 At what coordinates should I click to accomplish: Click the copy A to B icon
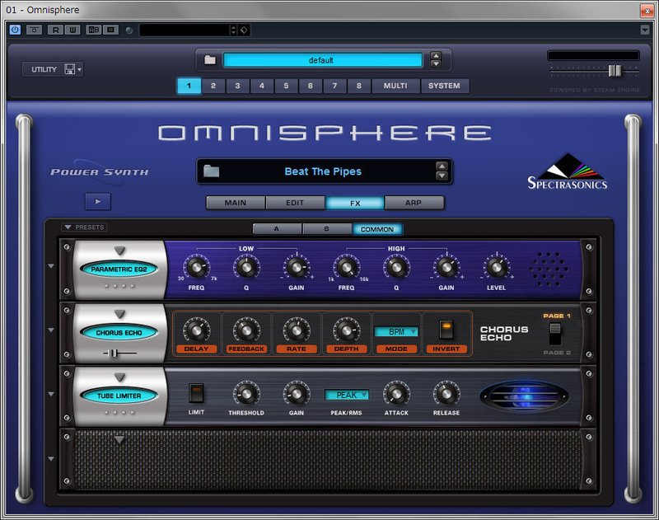(111, 30)
